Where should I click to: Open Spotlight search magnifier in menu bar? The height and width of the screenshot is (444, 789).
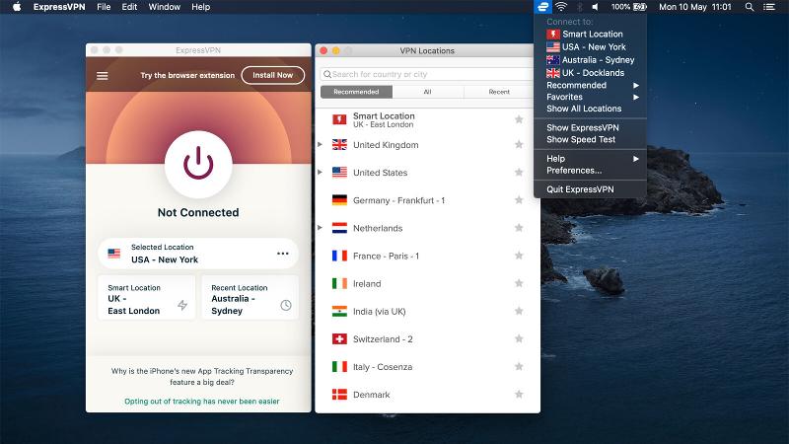point(749,7)
